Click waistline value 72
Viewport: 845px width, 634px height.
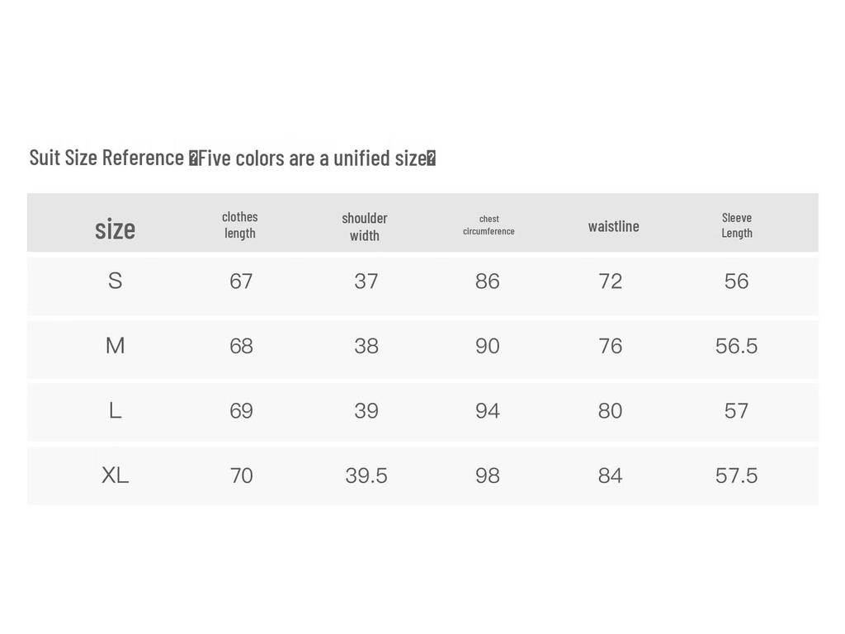click(610, 282)
